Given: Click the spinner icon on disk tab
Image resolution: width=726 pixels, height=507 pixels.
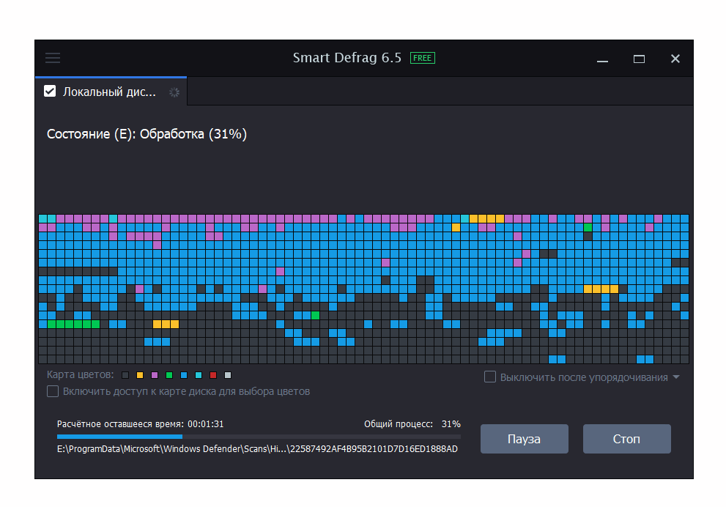Looking at the screenshot, I should point(174,92).
